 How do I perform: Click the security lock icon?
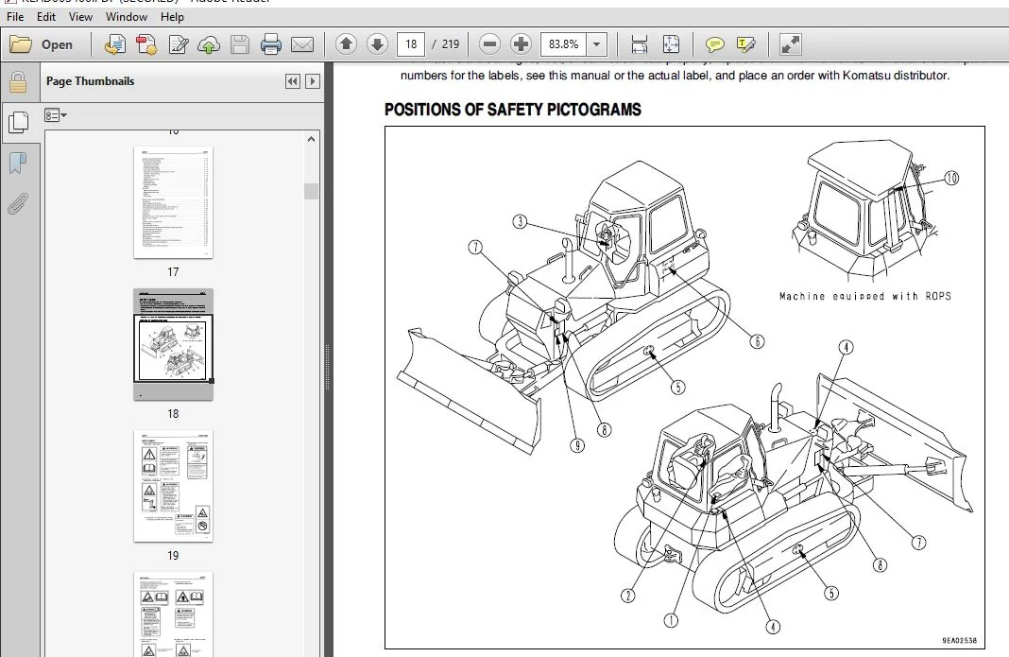(x=18, y=82)
